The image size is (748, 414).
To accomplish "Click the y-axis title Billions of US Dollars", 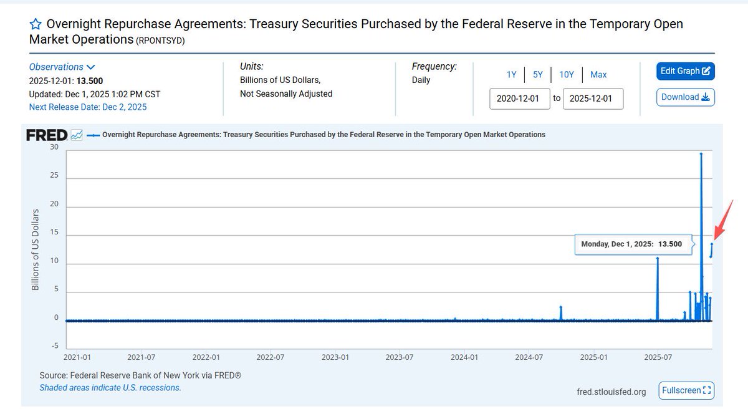I will tap(36, 249).
